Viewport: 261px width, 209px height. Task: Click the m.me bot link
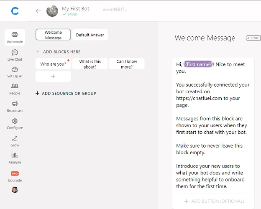(115, 9)
